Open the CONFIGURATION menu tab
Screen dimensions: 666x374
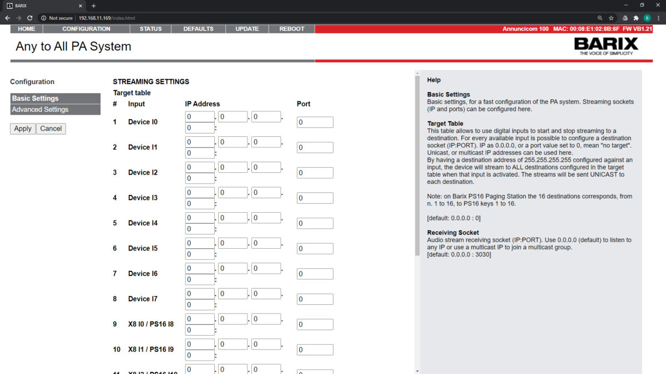coord(86,29)
